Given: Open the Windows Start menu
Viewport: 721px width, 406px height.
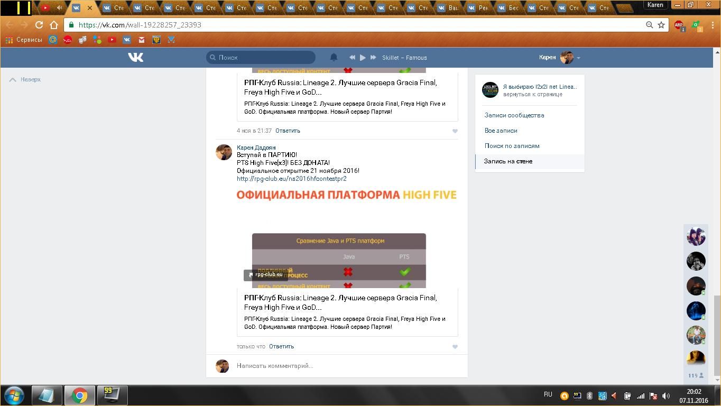Looking at the screenshot, I should [x=14, y=395].
